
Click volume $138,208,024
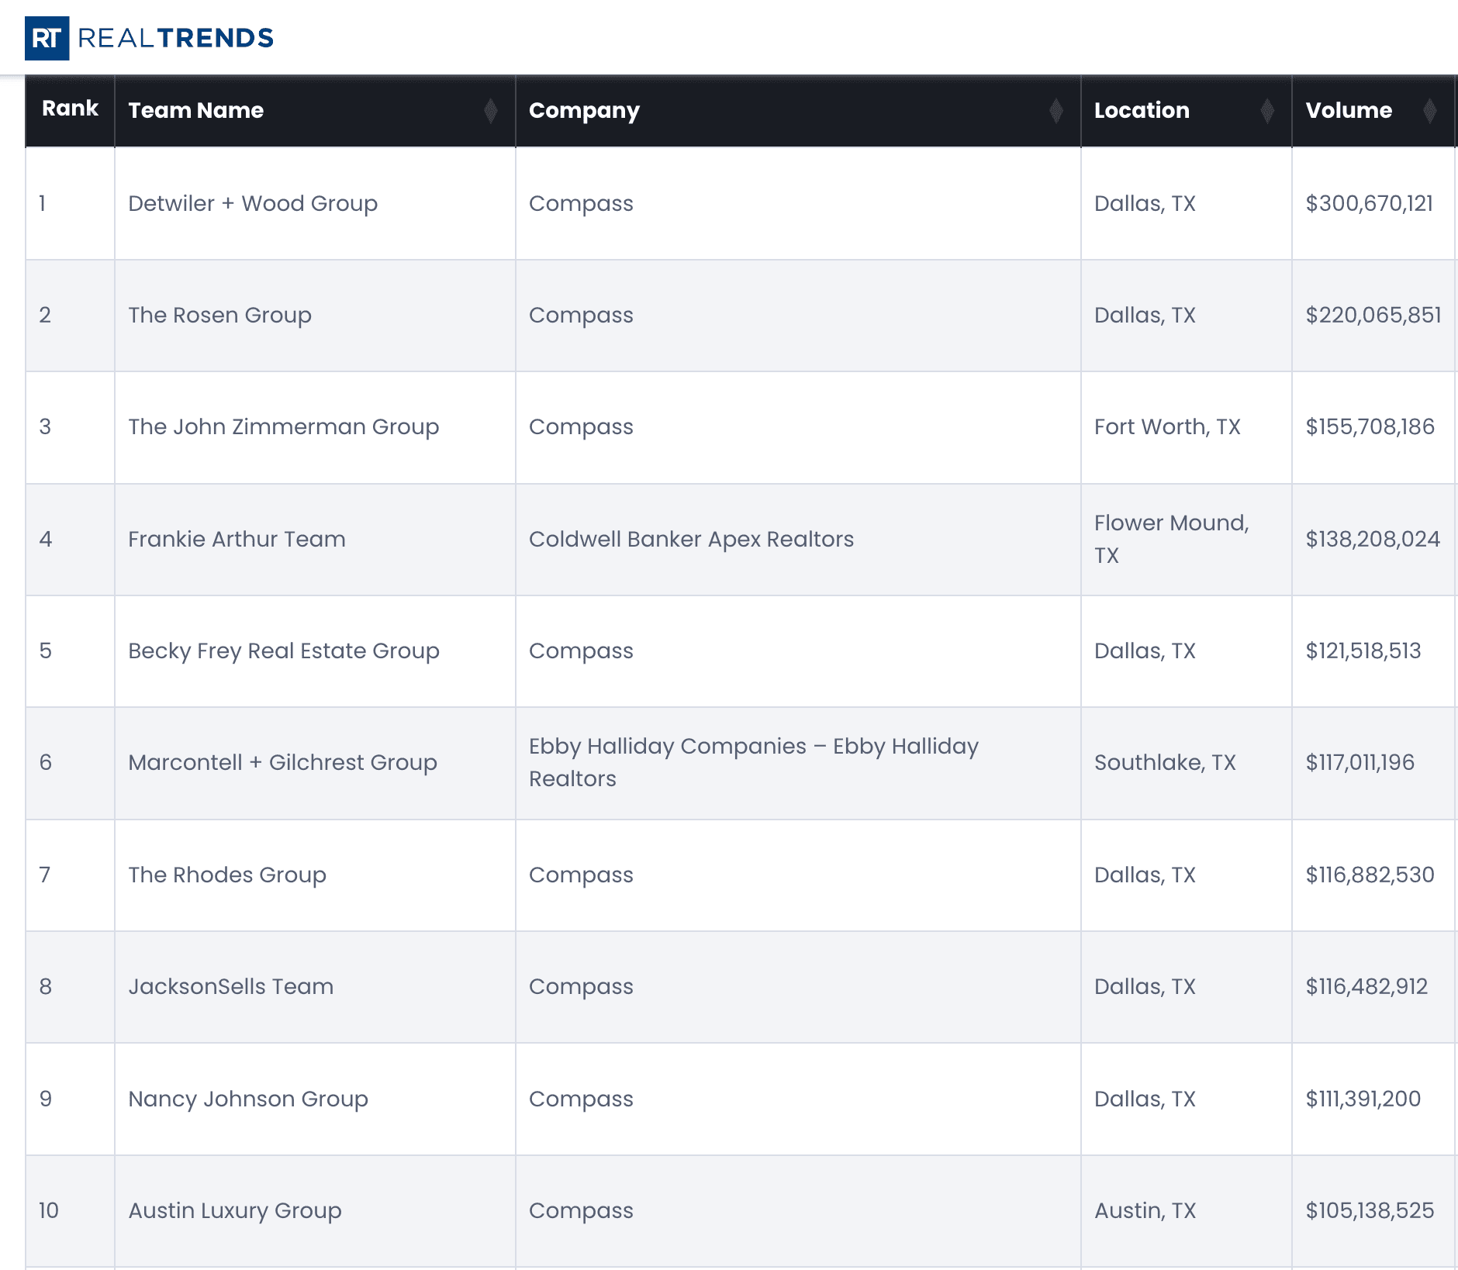(1373, 540)
